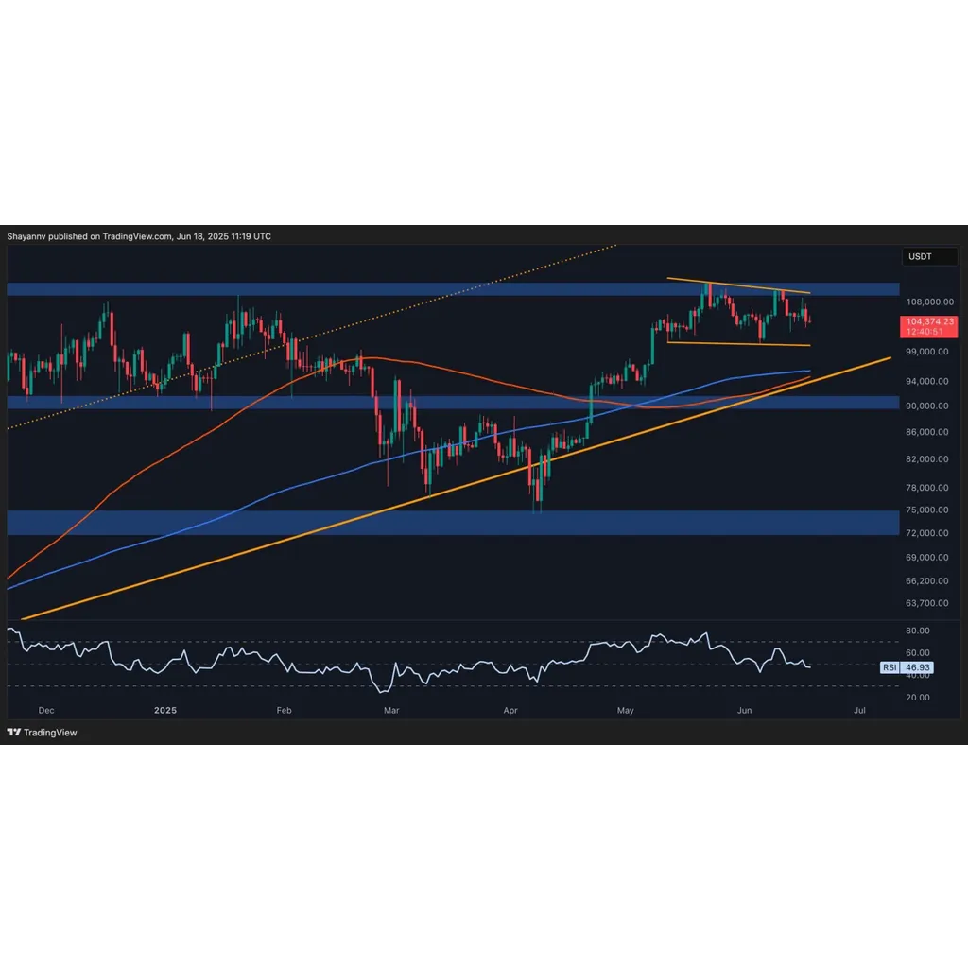Click the RSI 20.00 scale label

pos(917,697)
